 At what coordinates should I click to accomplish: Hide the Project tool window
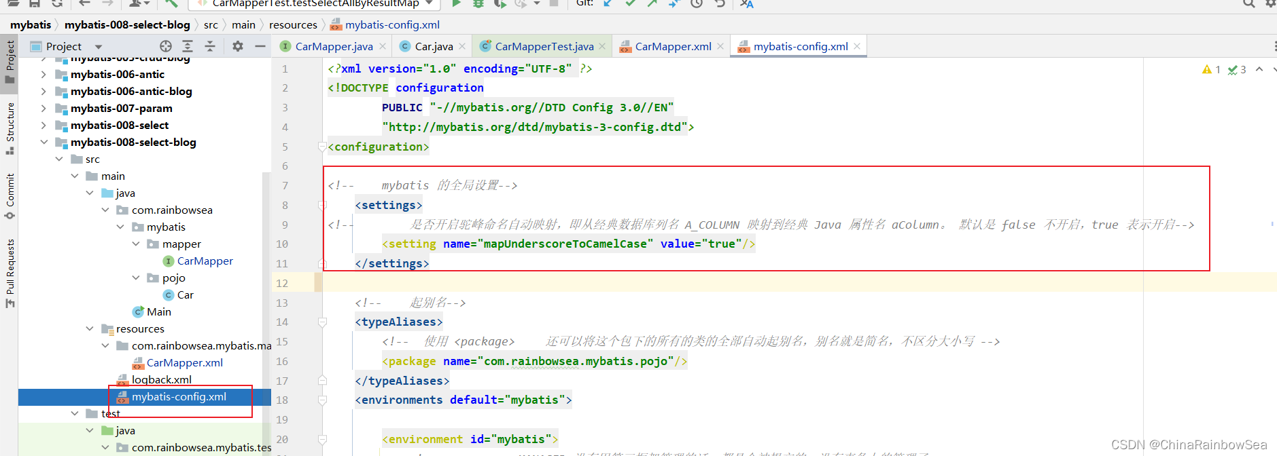tap(260, 46)
